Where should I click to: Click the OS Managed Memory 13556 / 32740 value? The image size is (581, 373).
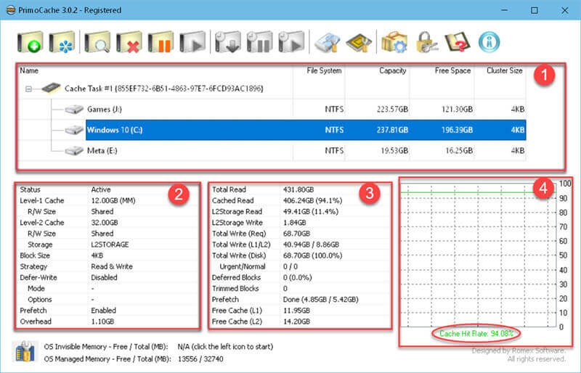point(200,359)
